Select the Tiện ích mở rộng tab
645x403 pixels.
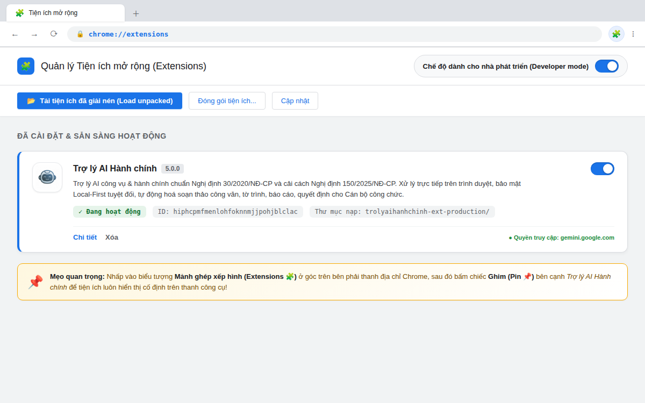pos(66,13)
